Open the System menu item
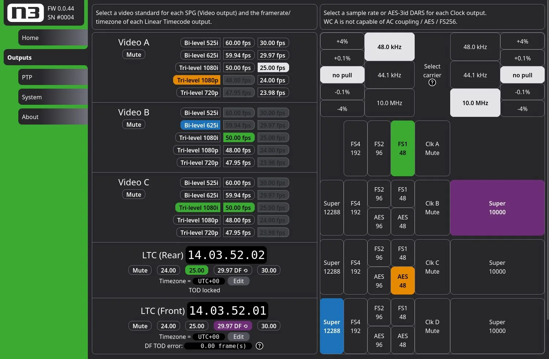 (x=53, y=97)
